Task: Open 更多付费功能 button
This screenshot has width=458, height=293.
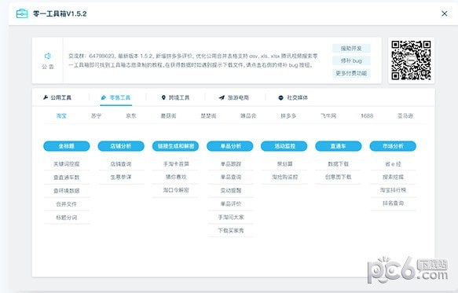Action: tap(351, 73)
